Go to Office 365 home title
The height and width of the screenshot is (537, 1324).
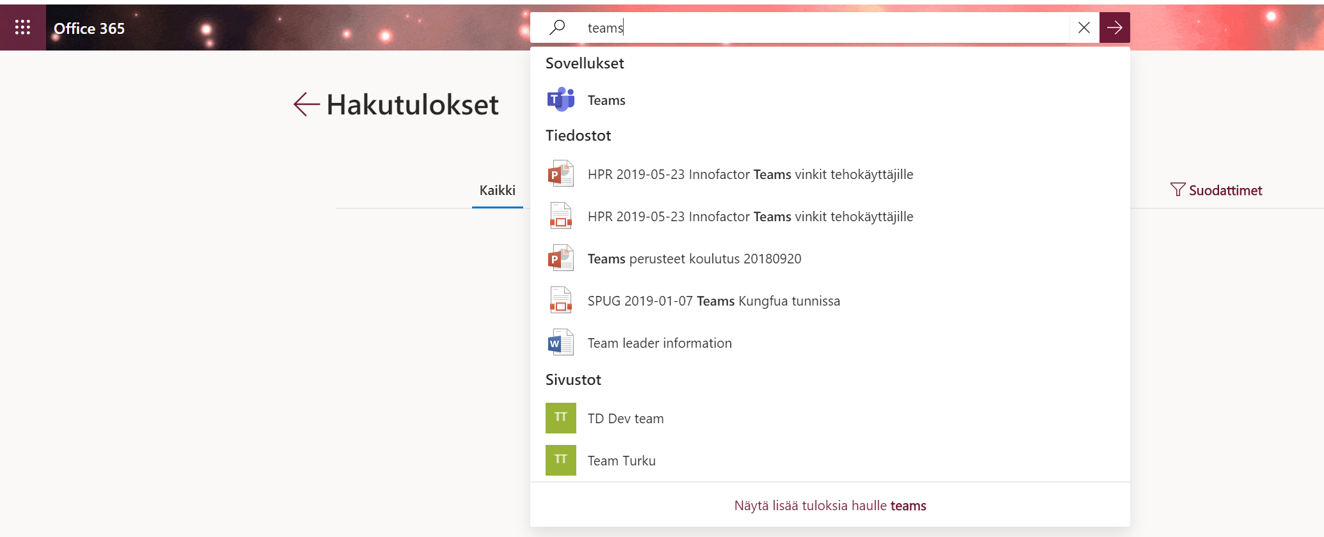pos(89,28)
